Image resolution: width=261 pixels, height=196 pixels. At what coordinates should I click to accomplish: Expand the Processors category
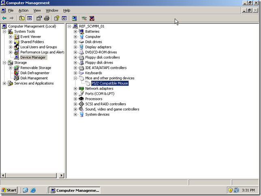[75, 99]
